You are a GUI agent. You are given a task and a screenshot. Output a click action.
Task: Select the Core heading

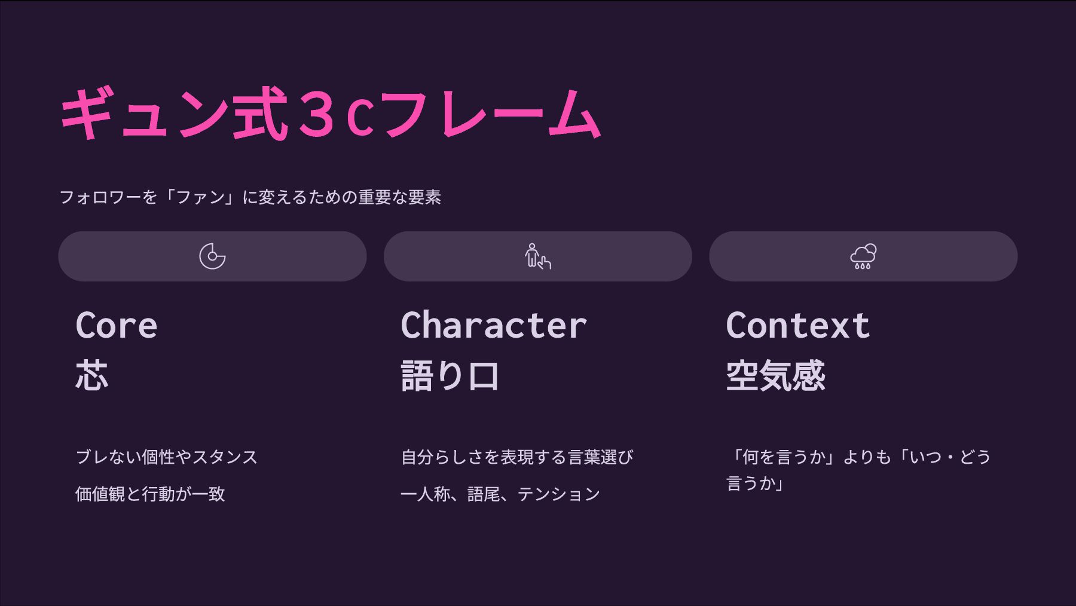coord(117,326)
